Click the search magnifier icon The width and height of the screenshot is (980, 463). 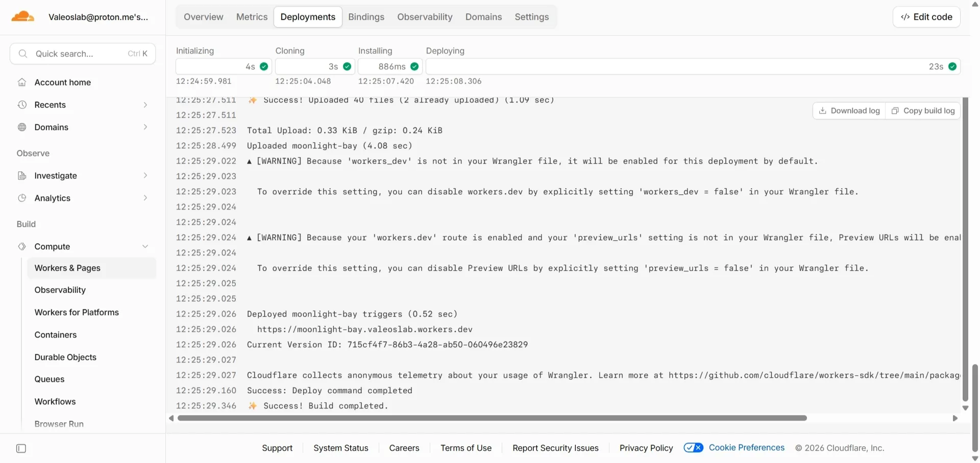(x=22, y=54)
